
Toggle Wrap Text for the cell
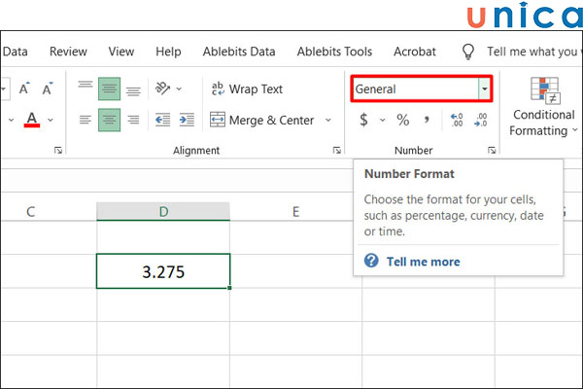click(247, 88)
